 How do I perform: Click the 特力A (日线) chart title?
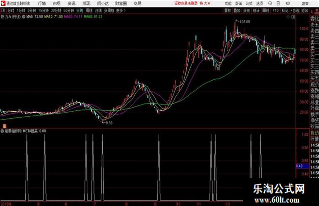(10, 17)
